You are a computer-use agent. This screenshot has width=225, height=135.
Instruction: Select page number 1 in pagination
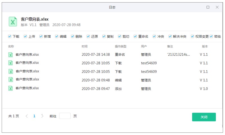coord(34,116)
